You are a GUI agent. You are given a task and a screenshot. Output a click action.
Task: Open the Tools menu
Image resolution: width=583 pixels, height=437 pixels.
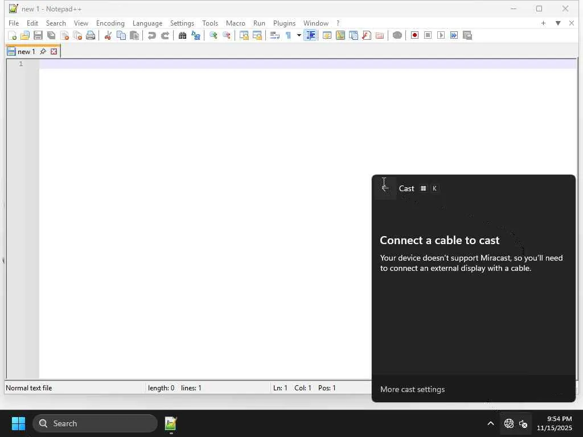(210, 23)
